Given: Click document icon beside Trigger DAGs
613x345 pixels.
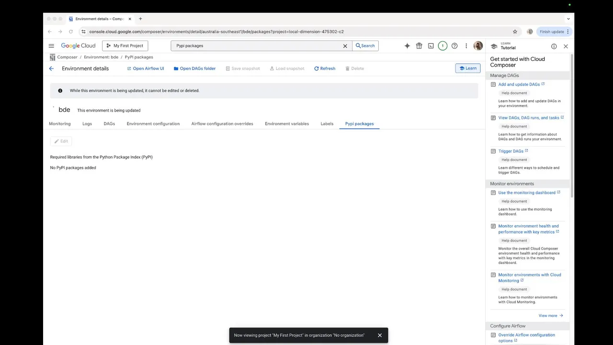Looking at the screenshot, I should click(x=493, y=151).
